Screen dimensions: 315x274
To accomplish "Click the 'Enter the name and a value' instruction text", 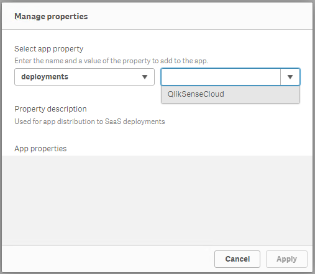I will point(111,61).
